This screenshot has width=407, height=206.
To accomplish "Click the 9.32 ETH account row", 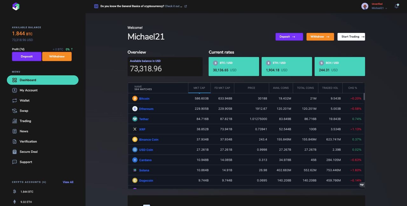I will [43, 202].
